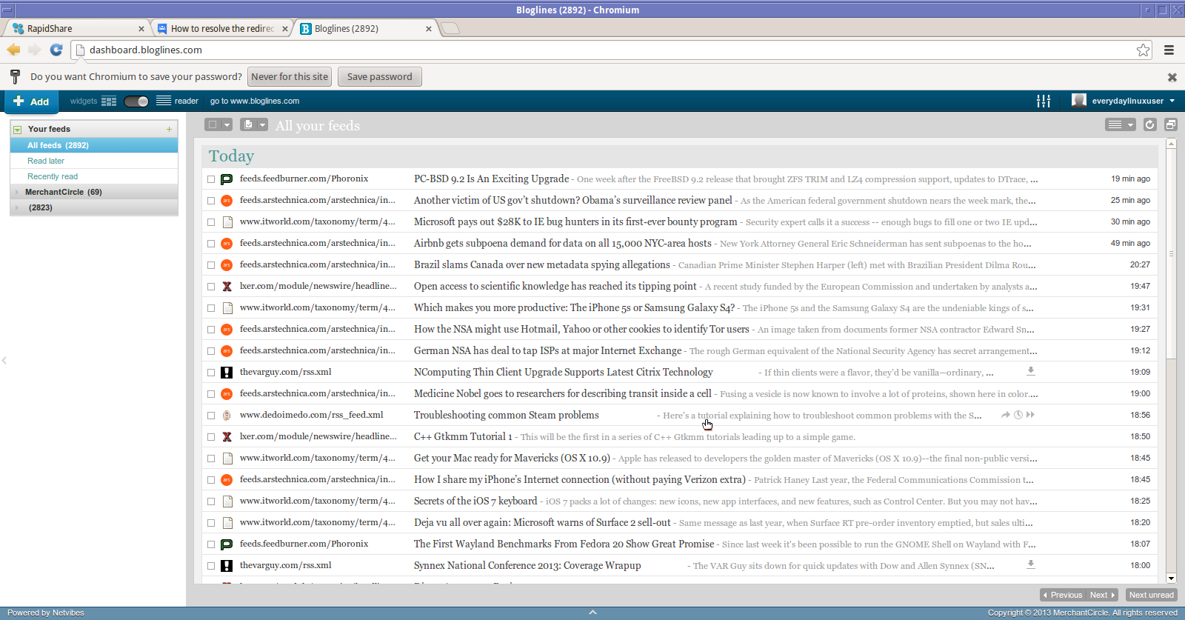Toggle the widgets/reader view switch
Viewport: 1185px width, 620px height.
(x=136, y=101)
